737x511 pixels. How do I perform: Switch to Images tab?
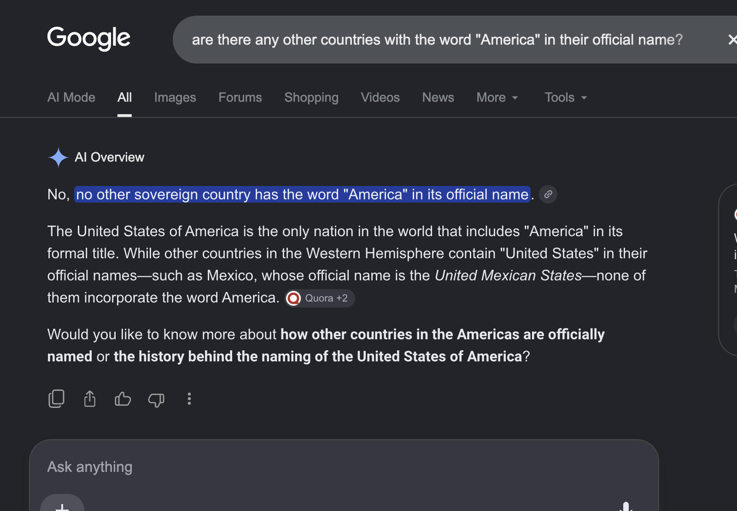pyautogui.click(x=175, y=98)
